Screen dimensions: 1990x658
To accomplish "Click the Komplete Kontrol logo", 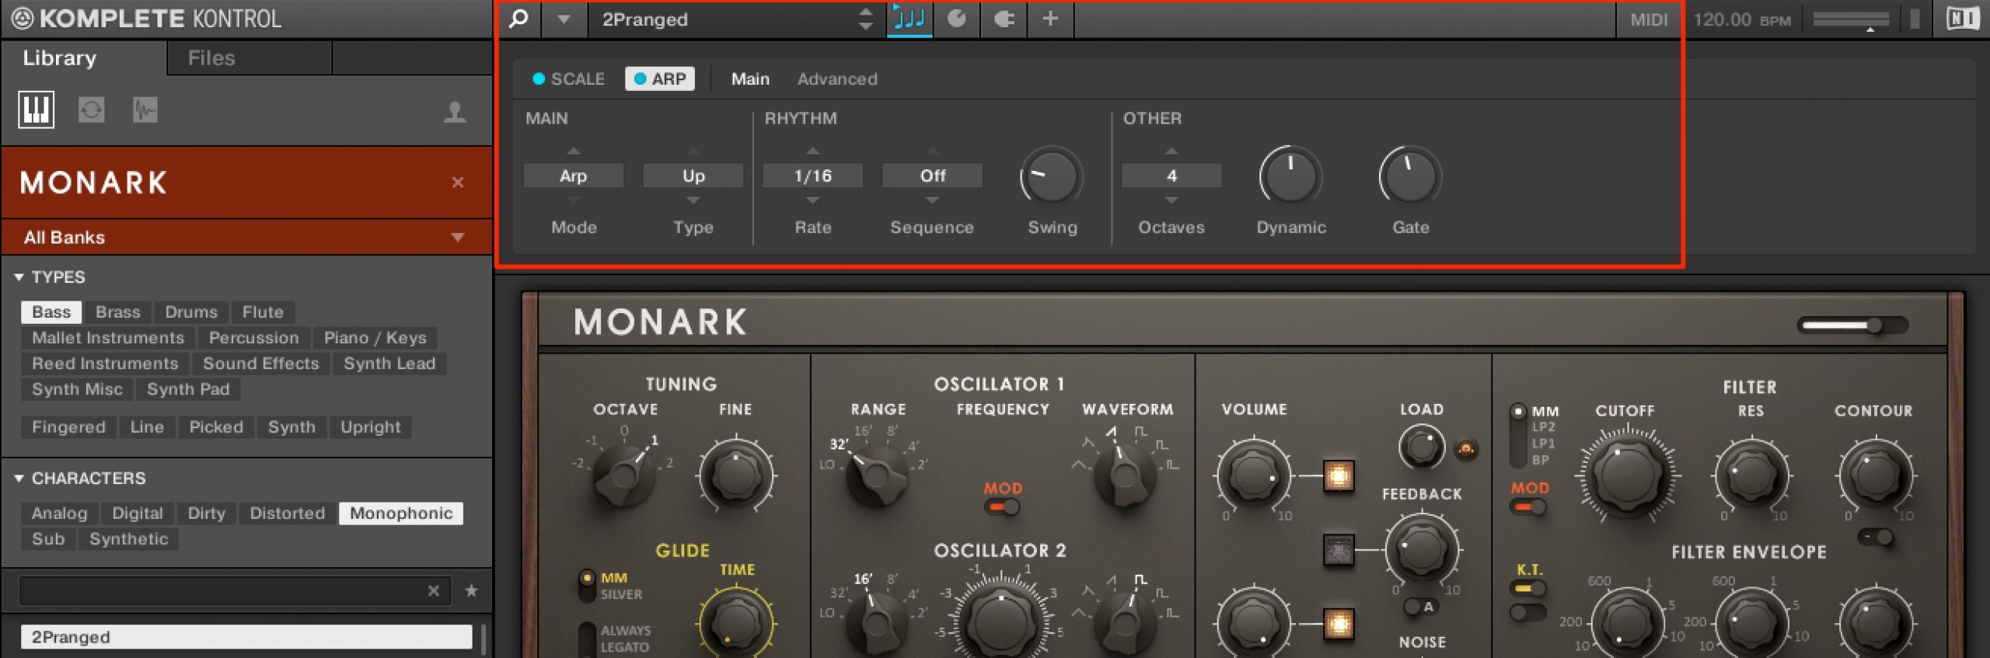I will click(147, 19).
